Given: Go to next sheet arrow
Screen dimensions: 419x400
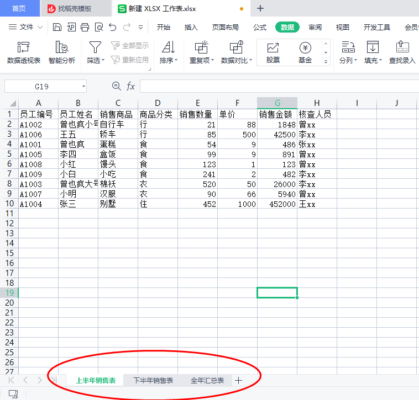Looking at the screenshot, I should 40,380.
